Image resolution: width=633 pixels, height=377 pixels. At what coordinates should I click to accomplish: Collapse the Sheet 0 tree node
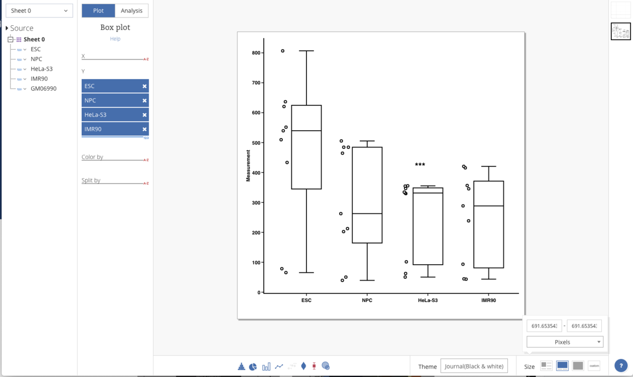pyautogui.click(x=10, y=40)
